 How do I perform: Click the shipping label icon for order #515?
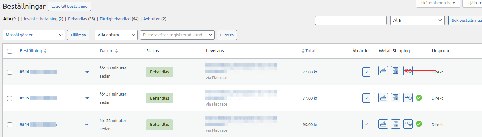(396, 98)
